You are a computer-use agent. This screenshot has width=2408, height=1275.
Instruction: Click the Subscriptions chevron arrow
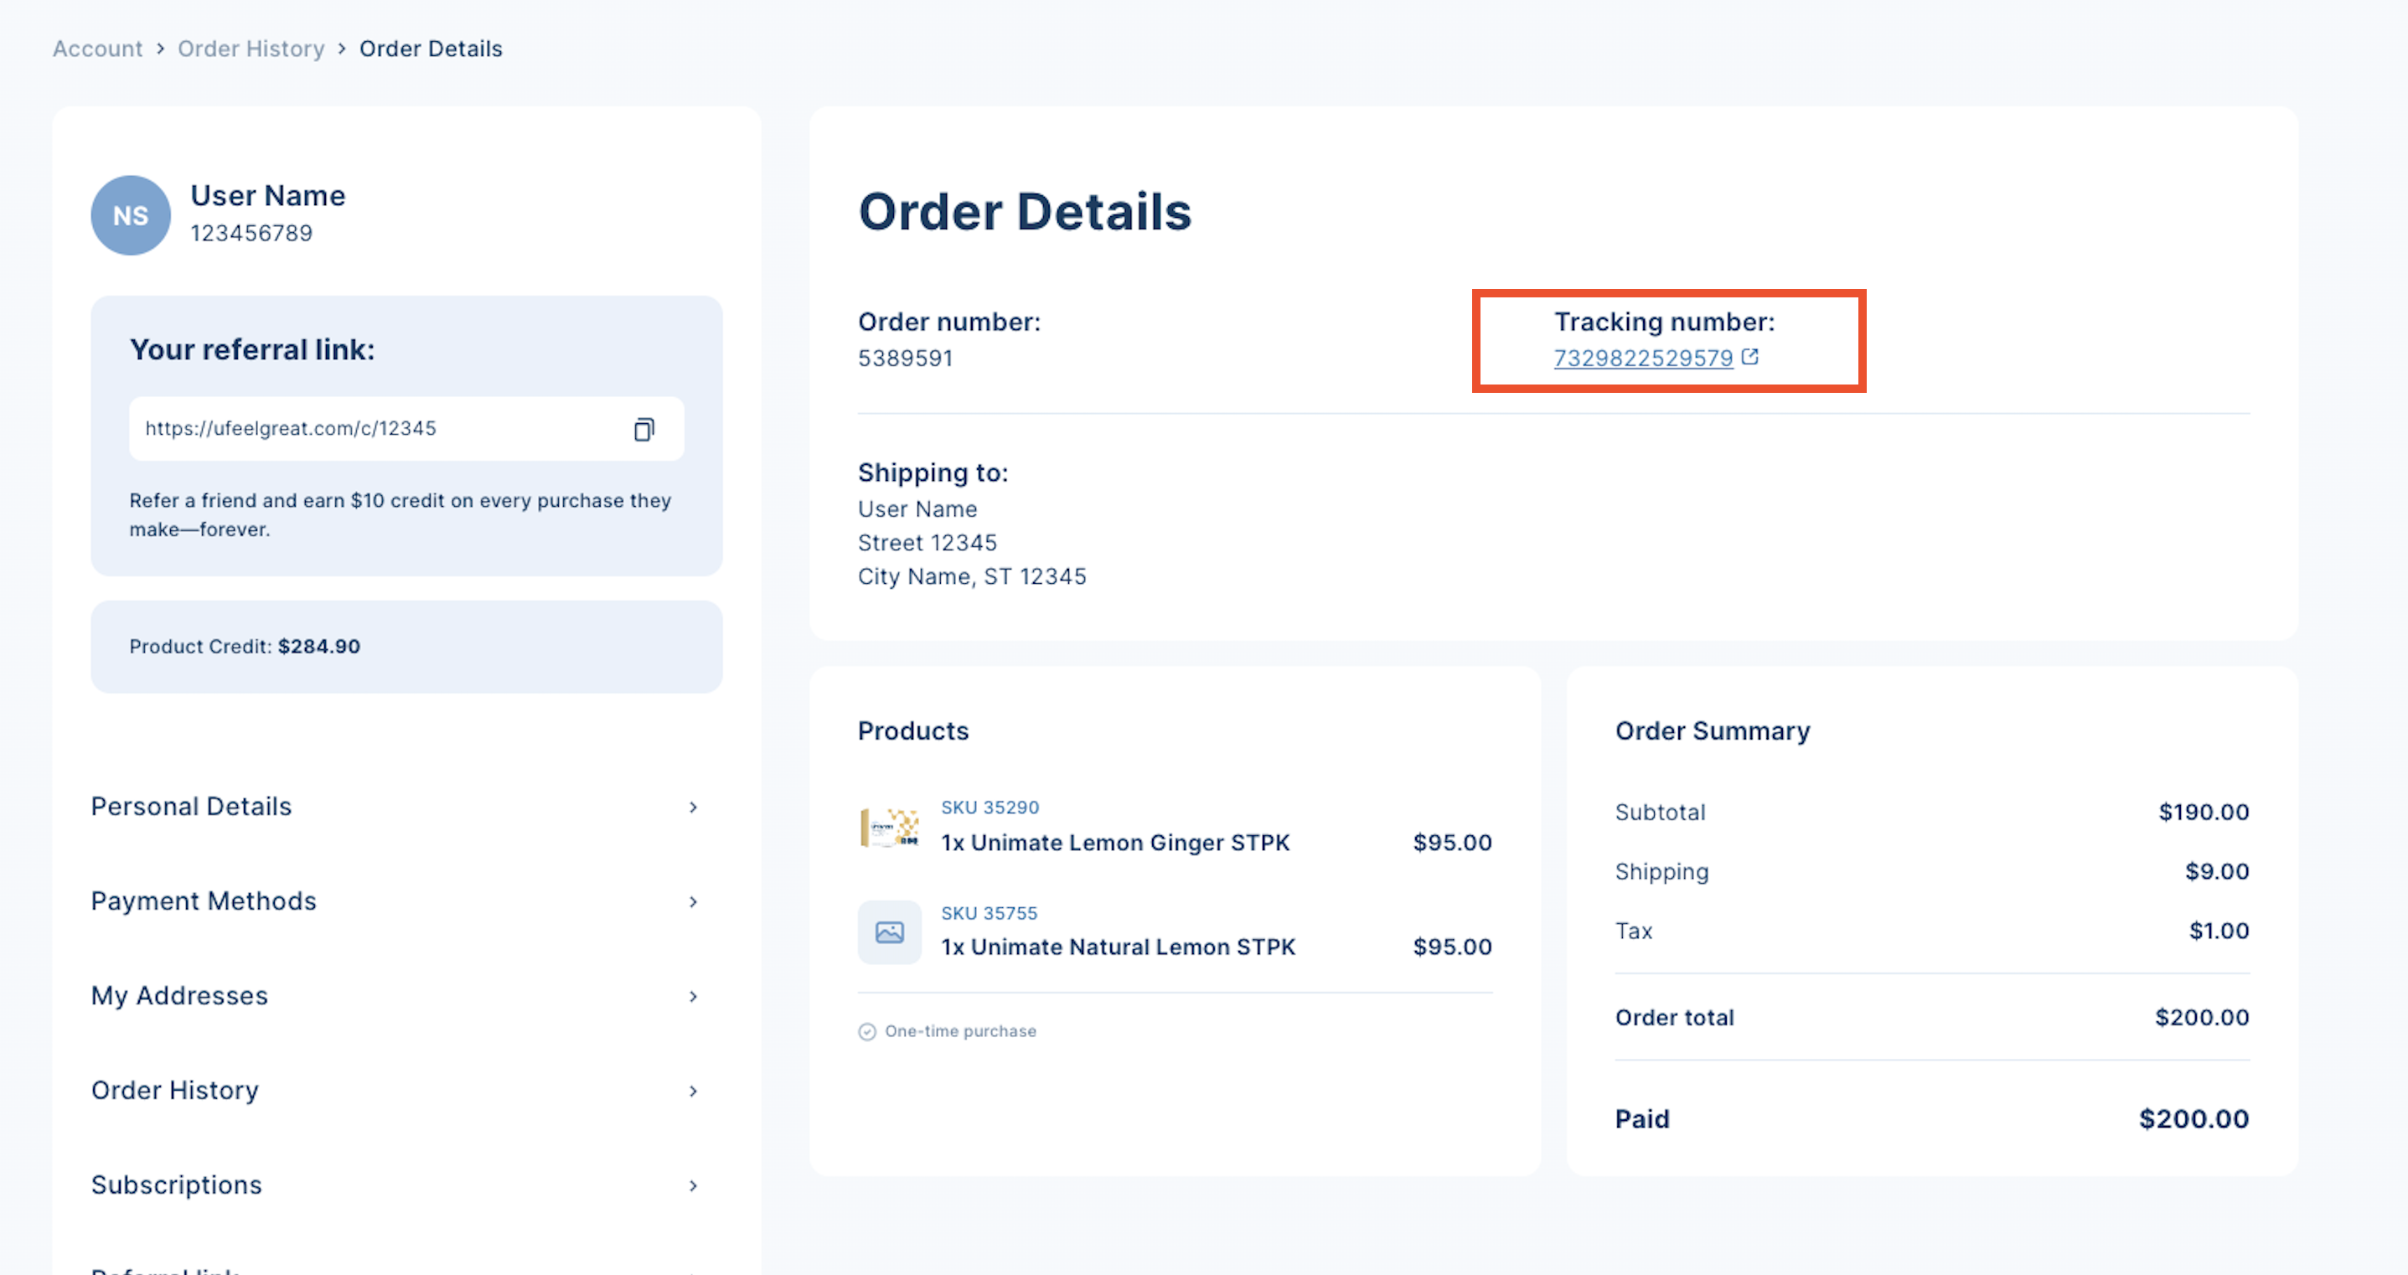pos(693,1185)
